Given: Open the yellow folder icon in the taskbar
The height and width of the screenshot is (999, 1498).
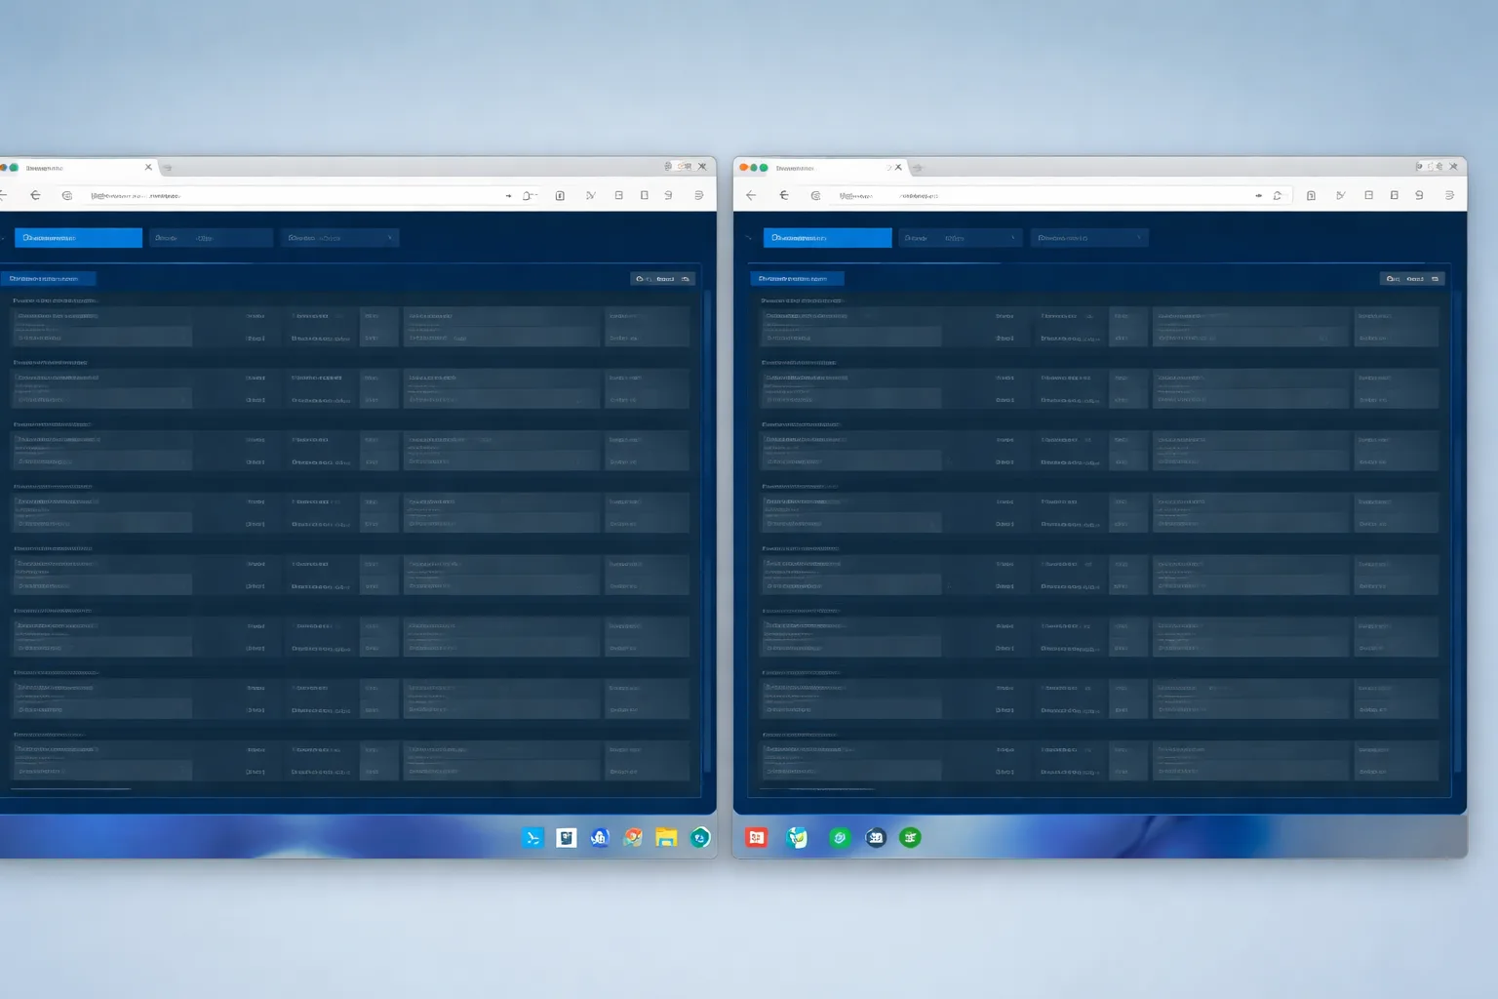Looking at the screenshot, I should (666, 837).
